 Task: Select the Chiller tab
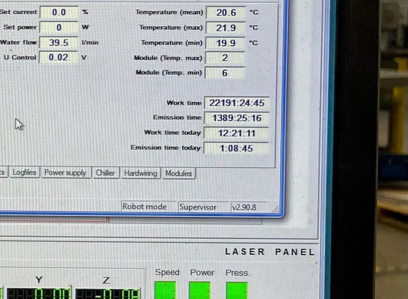coord(106,173)
